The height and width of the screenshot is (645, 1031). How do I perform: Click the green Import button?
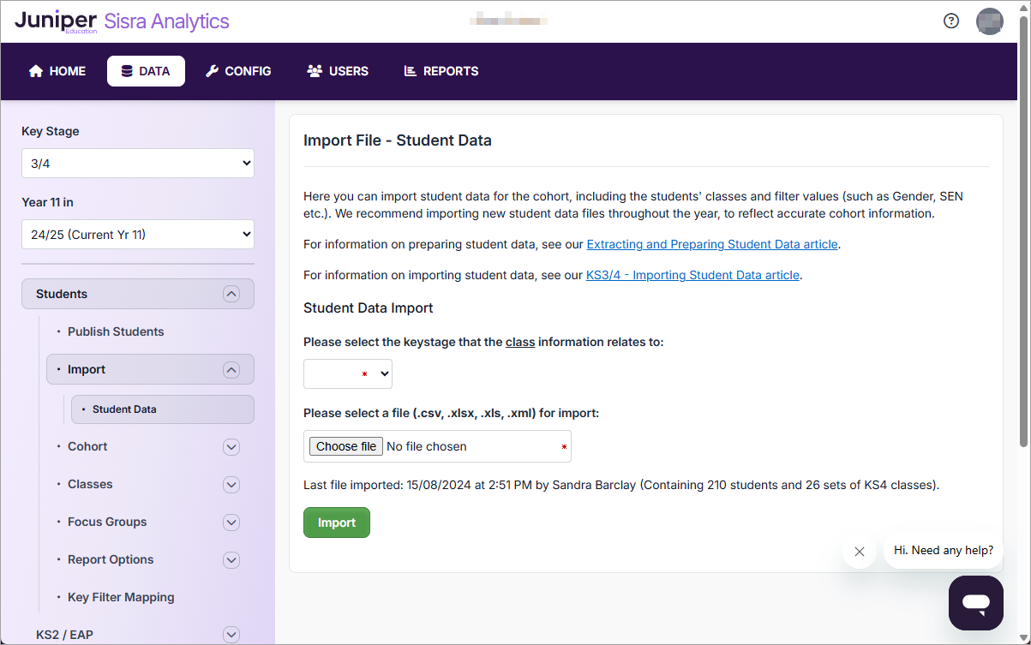coord(336,523)
